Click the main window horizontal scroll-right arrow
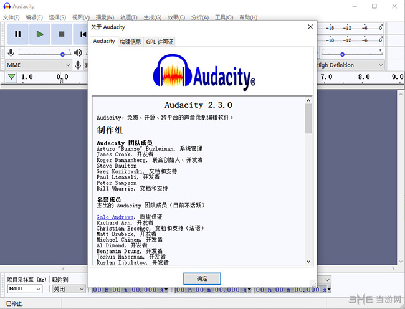The width and height of the screenshot is (405, 309). pos(393,269)
